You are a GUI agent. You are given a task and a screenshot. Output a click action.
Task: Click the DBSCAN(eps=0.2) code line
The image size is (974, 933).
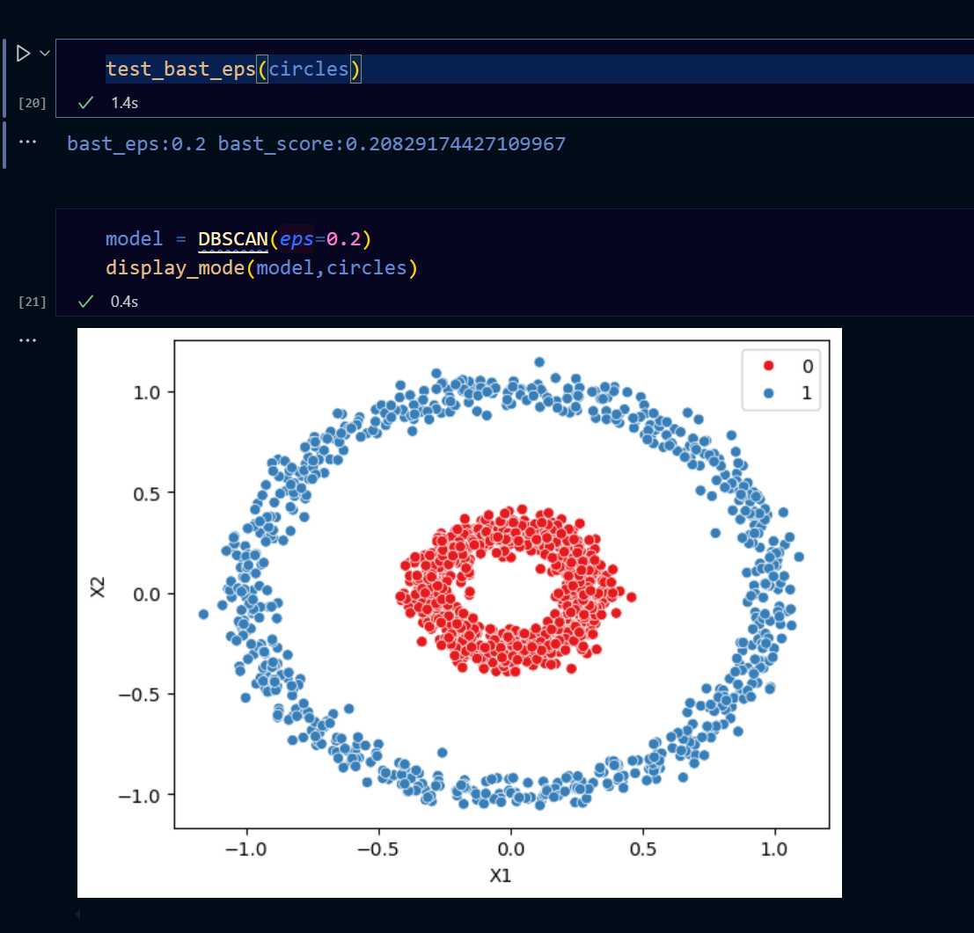(238, 239)
